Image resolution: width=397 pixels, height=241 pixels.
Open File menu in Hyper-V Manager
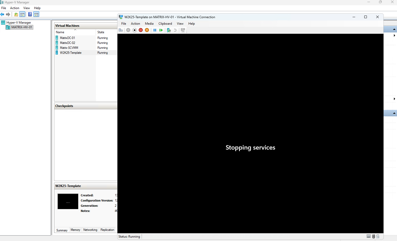4,8
